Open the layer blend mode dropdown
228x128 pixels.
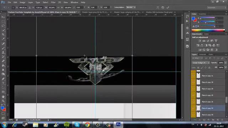click(201, 63)
